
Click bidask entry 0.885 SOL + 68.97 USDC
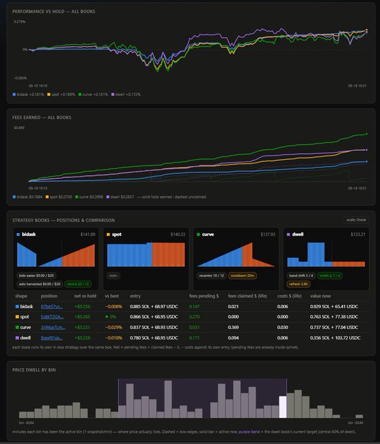(153, 306)
